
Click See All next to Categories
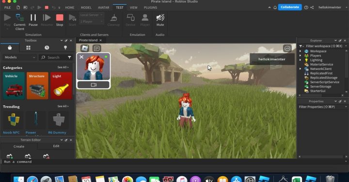(x=63, y=67)
